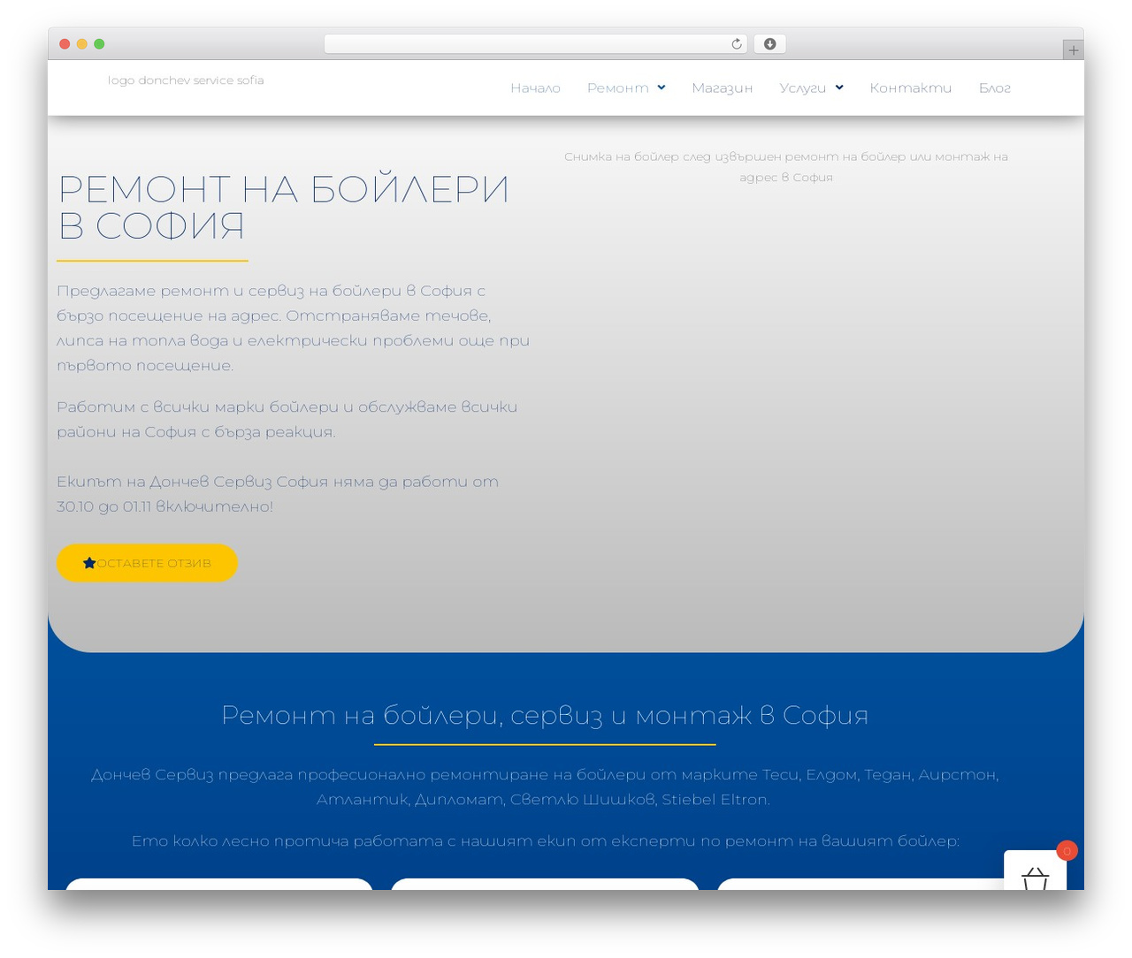Minimize the window with yellow button

(82, 44)
